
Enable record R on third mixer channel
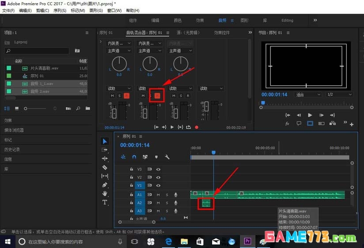pyautogui.click(x=188, y=96)
